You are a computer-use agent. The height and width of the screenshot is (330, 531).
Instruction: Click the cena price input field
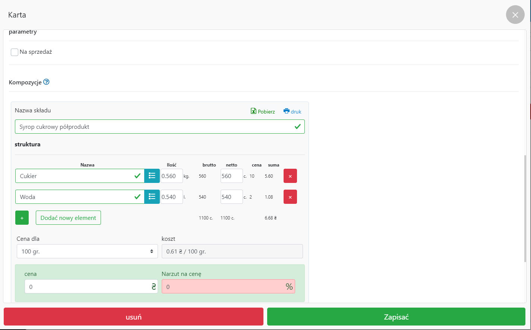88,287
